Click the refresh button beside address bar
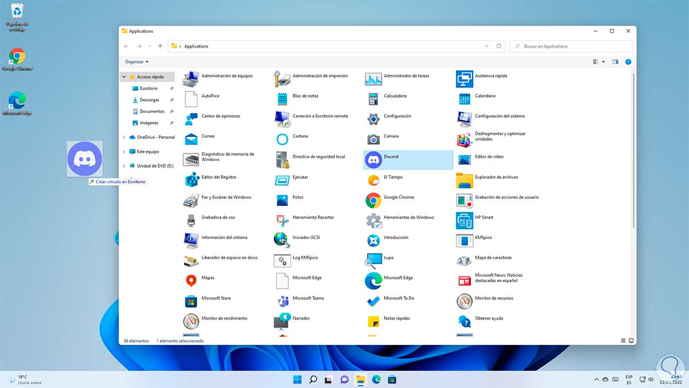Screen dimensions: 689x388 pyautogui.click(x=499, y=46)
